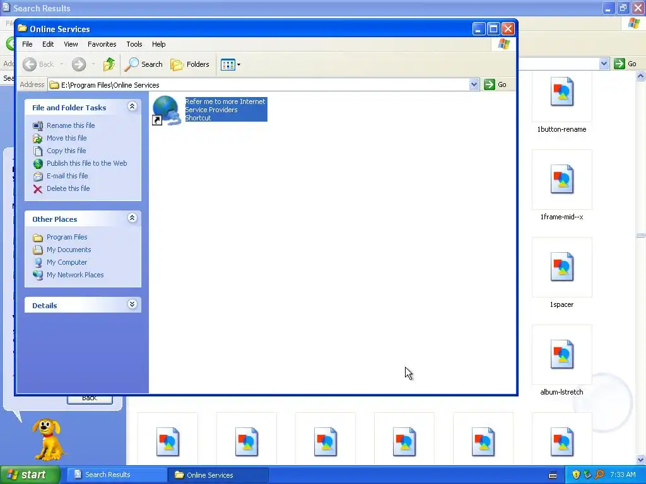The height and width of the screenshot is (484, 646).
Task: Click Move this file
Action: 66,138
